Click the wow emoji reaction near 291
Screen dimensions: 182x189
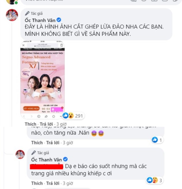(71, 116)
